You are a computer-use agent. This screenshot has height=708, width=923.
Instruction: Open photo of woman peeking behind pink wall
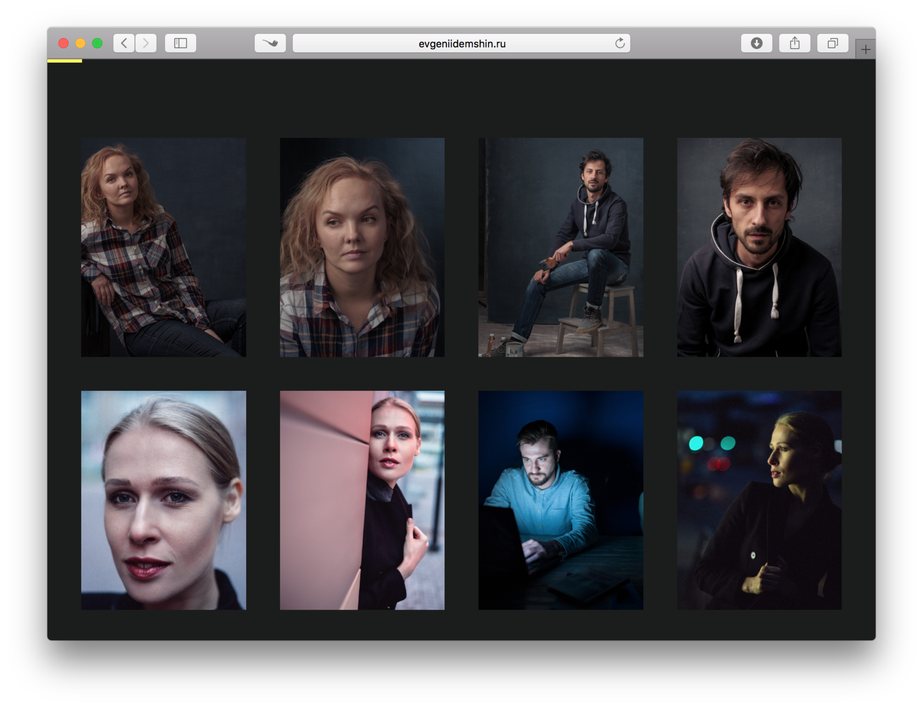362,500
